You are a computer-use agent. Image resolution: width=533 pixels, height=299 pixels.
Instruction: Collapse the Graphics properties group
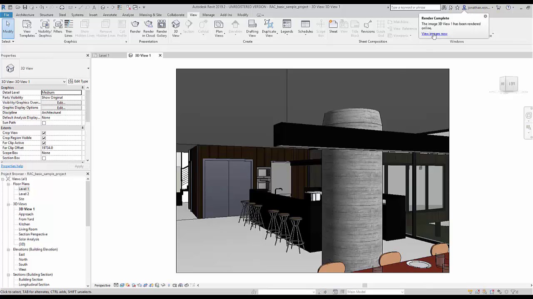click(82, 88)
